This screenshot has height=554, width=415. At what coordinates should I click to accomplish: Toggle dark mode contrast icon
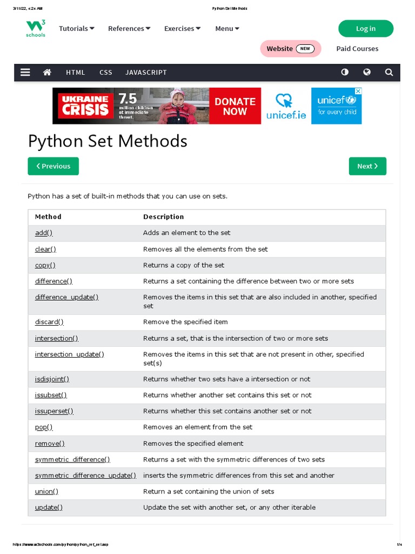coord(345,72)
